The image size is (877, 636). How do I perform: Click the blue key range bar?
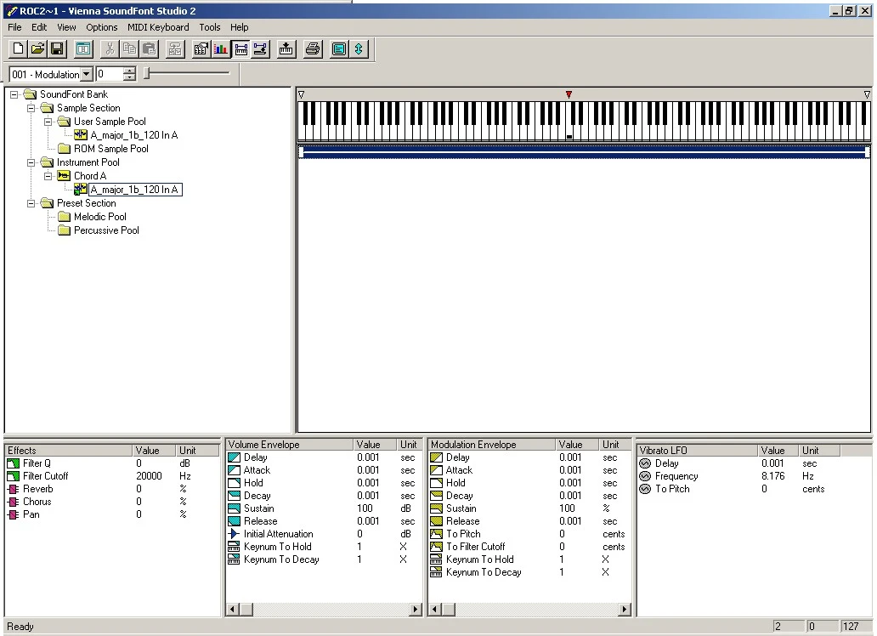coord(584,151)
